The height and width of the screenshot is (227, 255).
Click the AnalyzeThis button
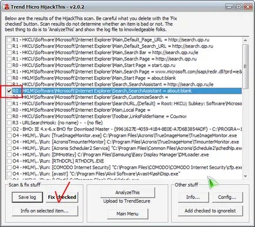(127, 192)
